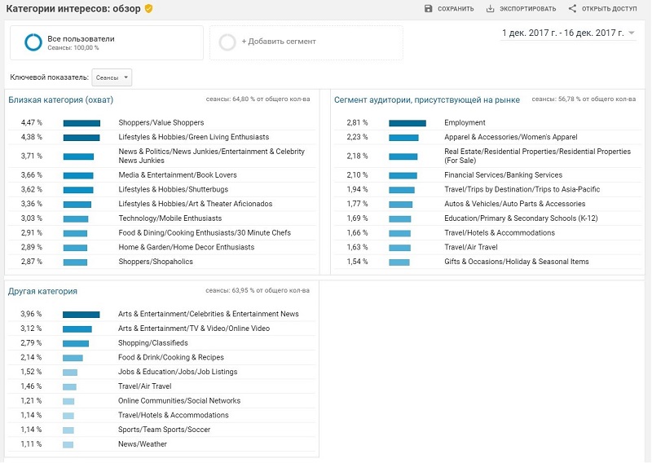Click Trips to Asia-Pacific row
The image size is (652, 463).
487,189
